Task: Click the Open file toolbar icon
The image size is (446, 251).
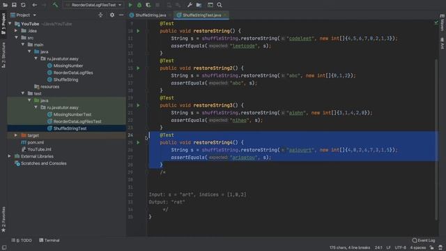Action: click(x=5, y=5)
